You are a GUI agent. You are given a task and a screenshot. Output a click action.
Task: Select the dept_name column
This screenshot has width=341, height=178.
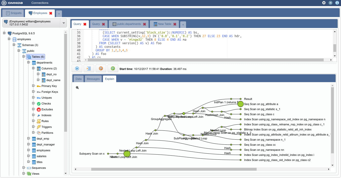click(53, 80)
